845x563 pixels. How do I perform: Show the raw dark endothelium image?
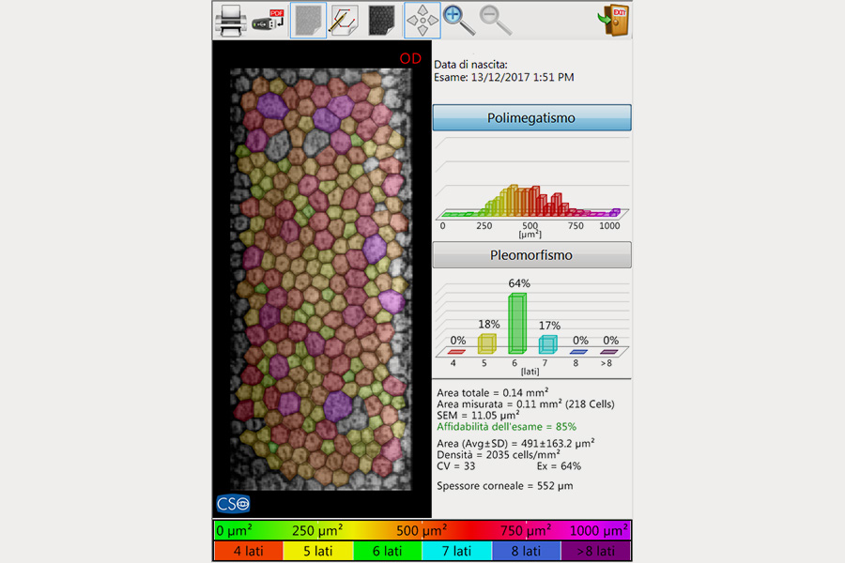[381, 21]
